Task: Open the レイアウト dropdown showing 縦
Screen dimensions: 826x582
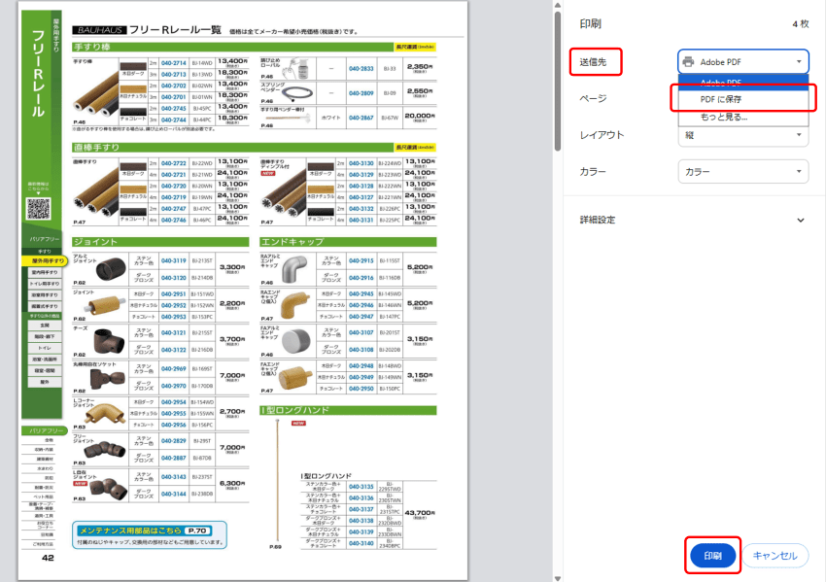Action: click(x=742, y=135)
